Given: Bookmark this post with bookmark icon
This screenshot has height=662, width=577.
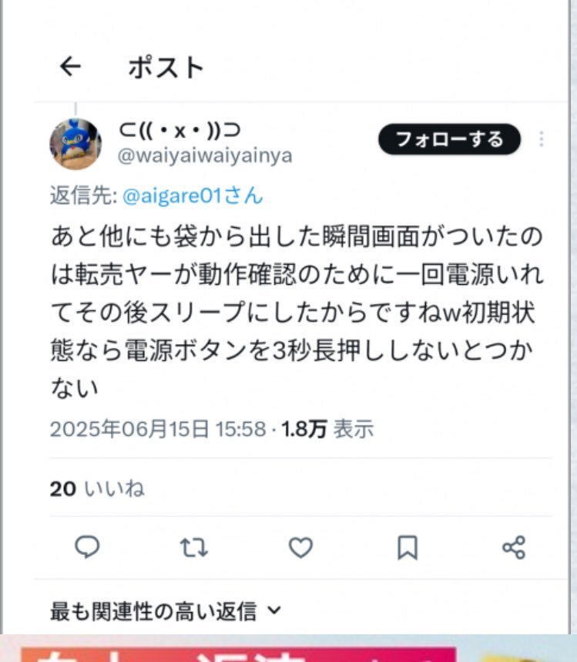Looking at the screenshot, I should [408, 547].
